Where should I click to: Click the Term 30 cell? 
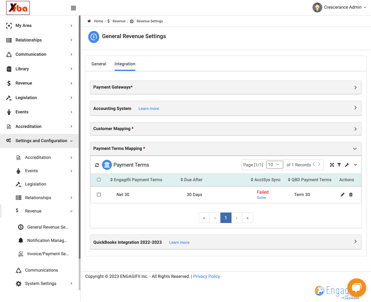(x=302, y=195)
